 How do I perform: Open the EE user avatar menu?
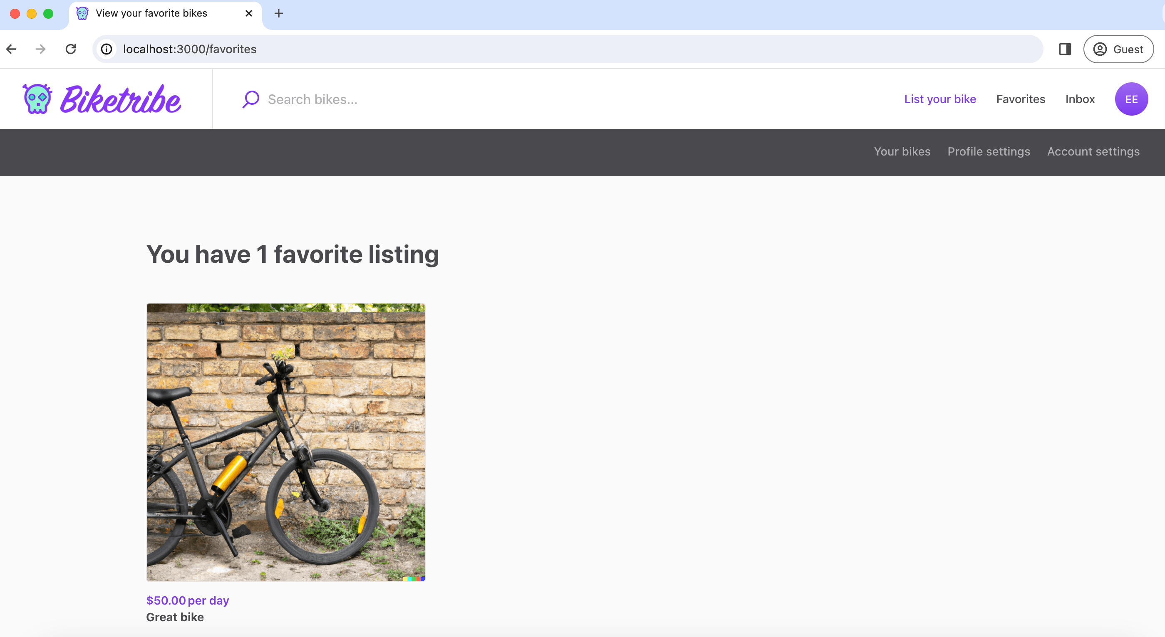click(x=1130, y=99)
